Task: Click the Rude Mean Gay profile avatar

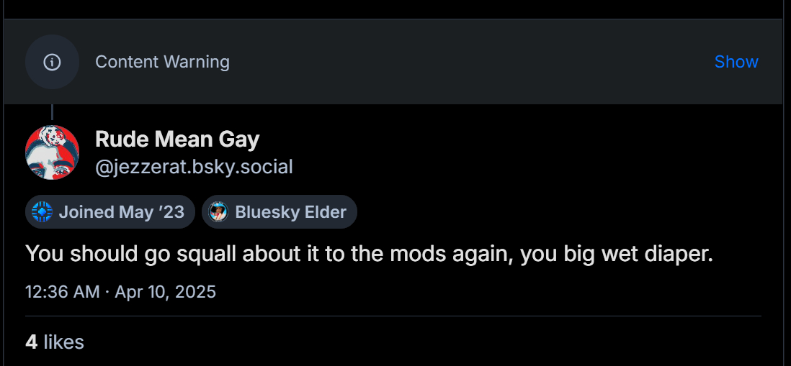Action: click(52, 152)
